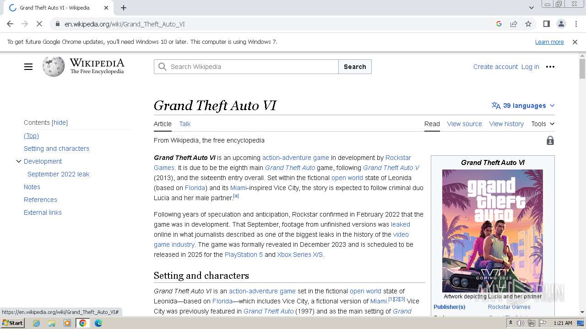This screenshot has height=329, width=586.
Task: Follow the Xbox Series X/S link
Action: point(300,255)
